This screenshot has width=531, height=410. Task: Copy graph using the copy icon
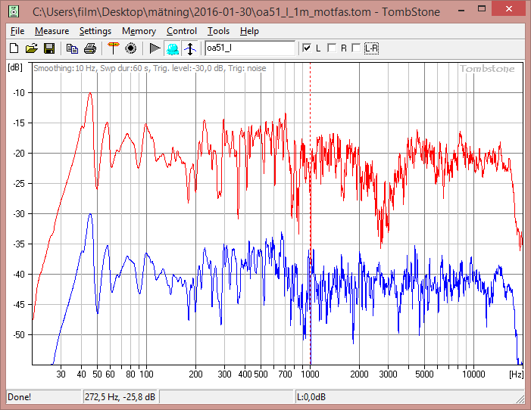click(x=72, y=48)
